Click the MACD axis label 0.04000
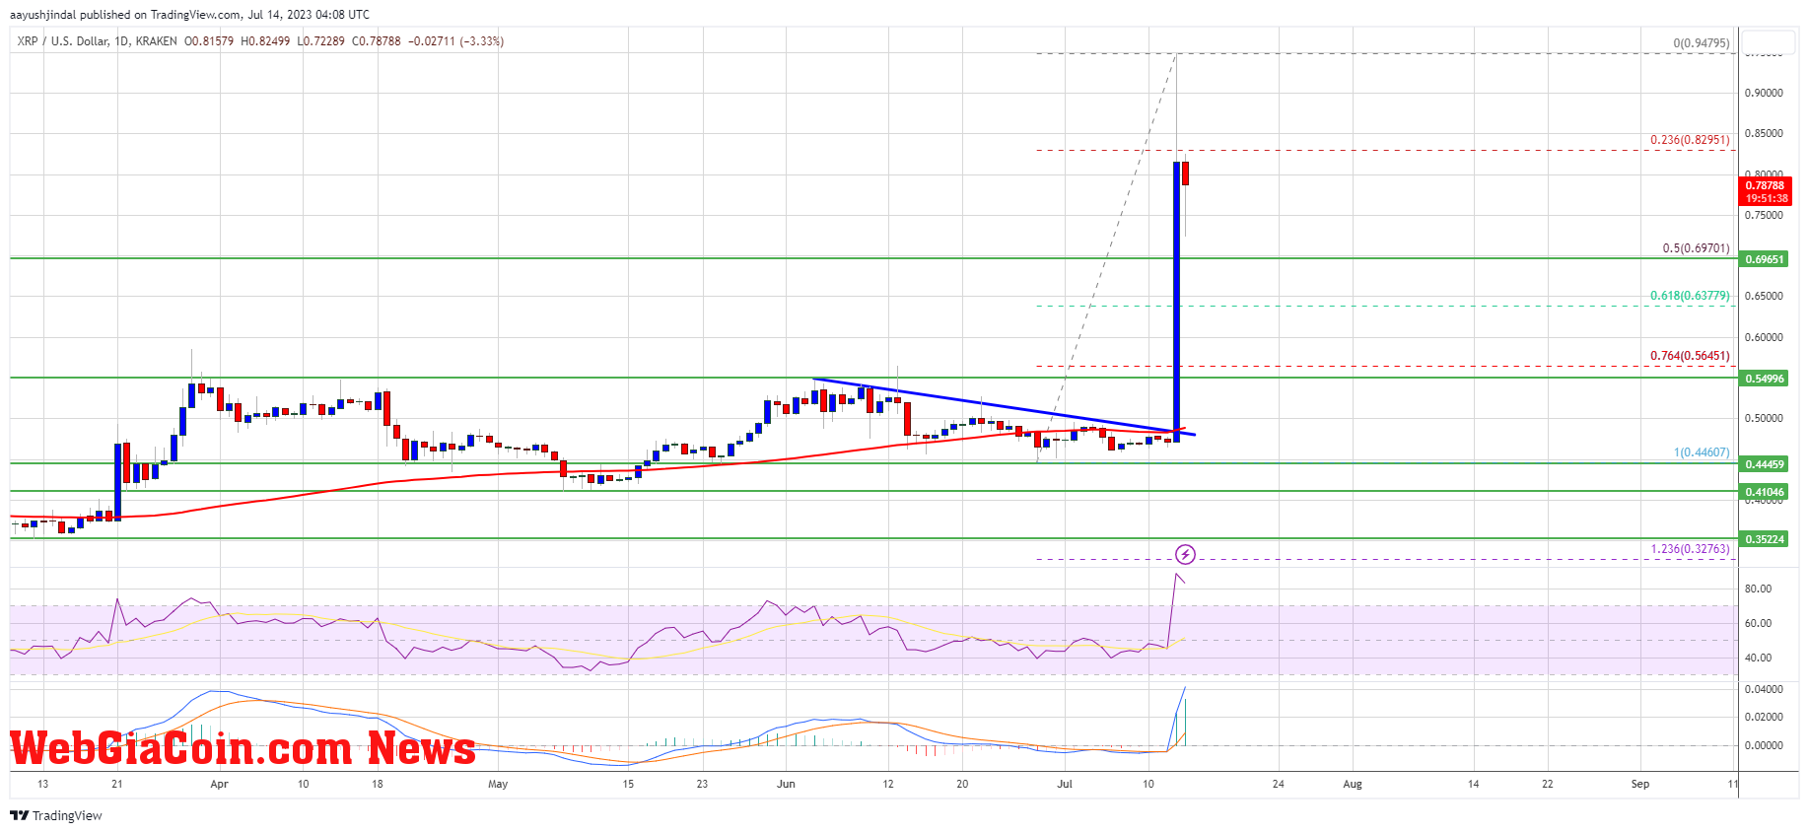Screen dimensions: 1809x833 [x=1764, y=689]
